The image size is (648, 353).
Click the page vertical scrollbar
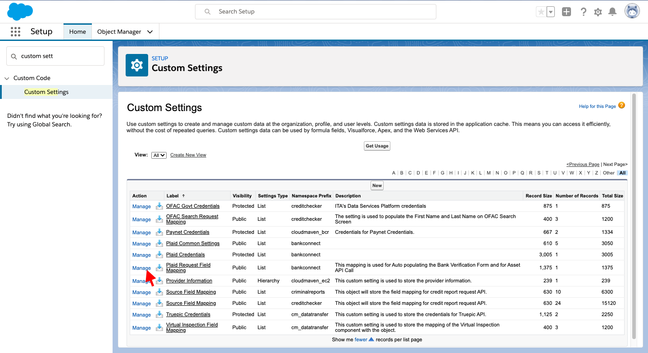click(634, 216)
